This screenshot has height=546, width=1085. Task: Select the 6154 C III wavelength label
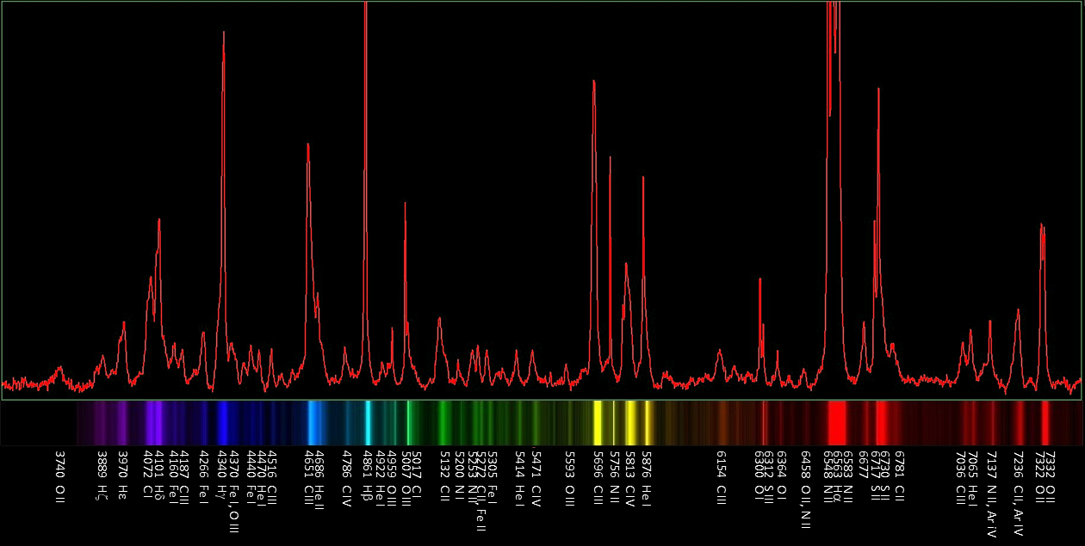(x=721, y=477)
